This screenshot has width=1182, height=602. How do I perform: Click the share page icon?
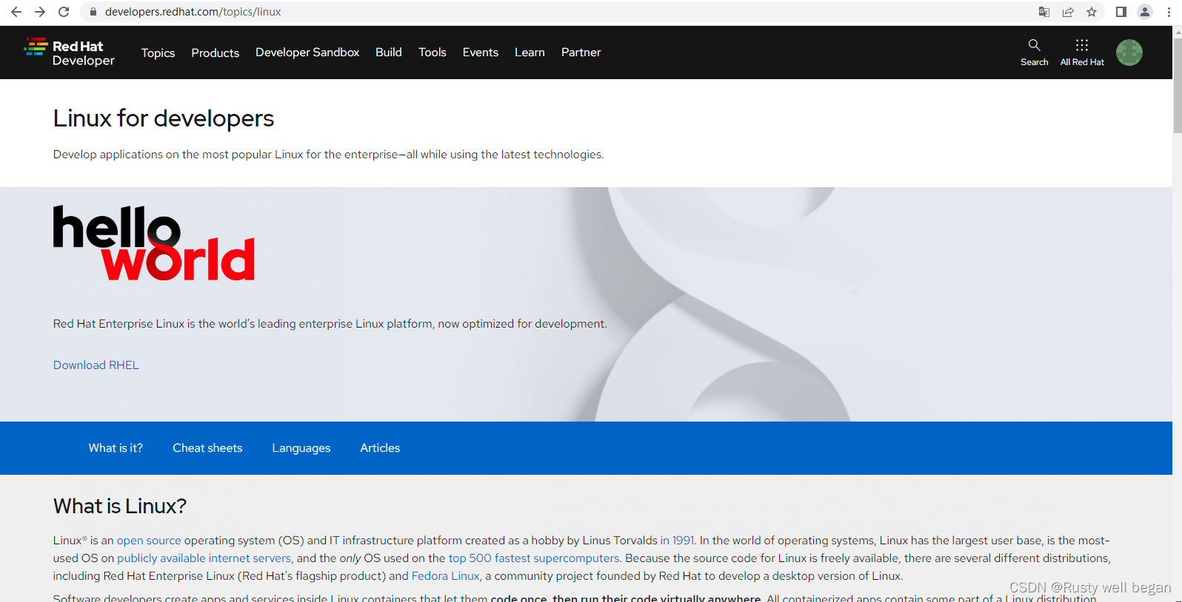tap(1068, 12)
